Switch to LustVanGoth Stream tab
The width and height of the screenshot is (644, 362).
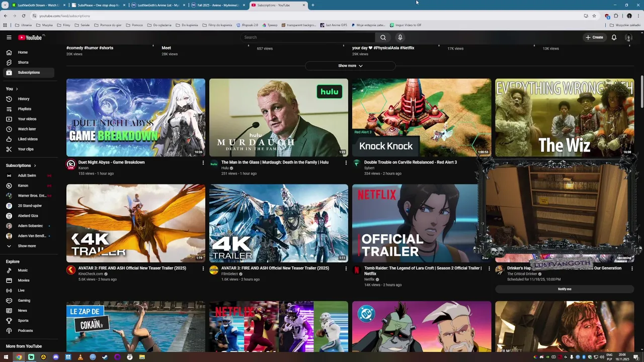pyautogui.click(x=38, y=5)
